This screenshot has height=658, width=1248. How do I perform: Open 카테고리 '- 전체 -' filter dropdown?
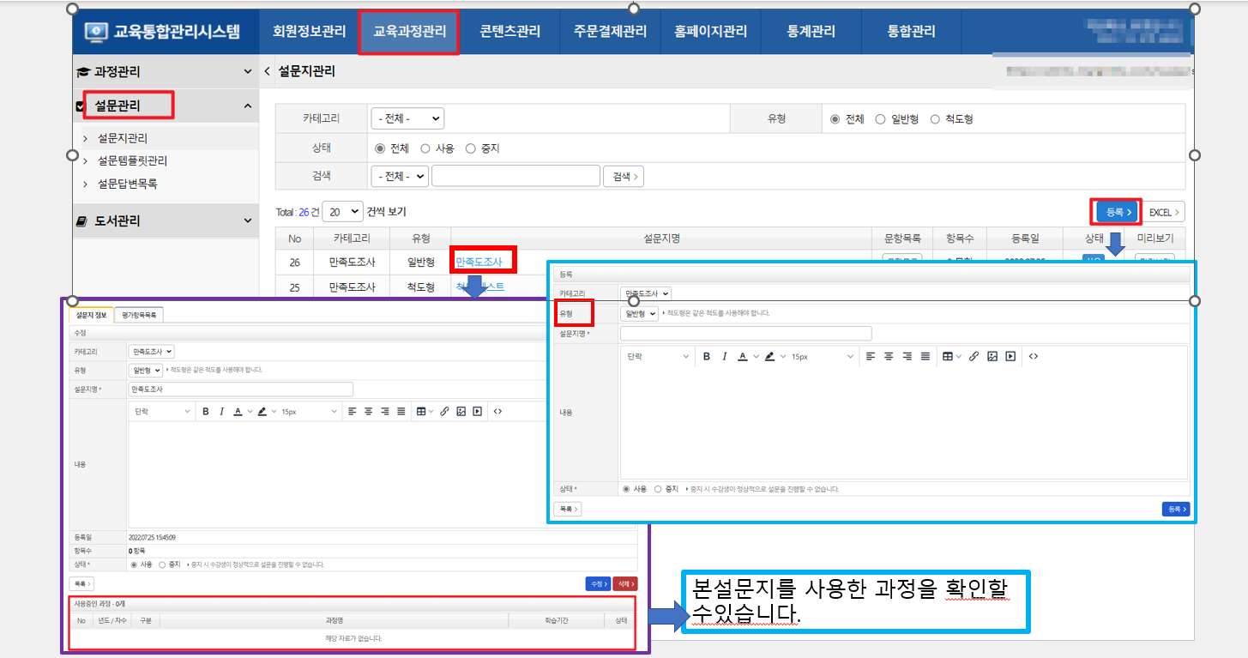point(407,118)
